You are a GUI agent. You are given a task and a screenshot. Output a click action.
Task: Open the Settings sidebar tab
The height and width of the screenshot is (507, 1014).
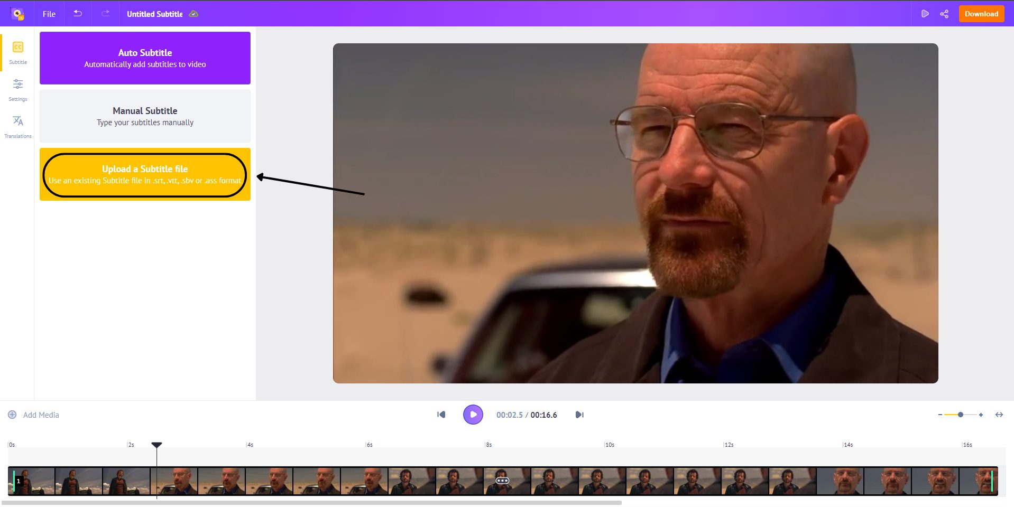click(x=17, y=90)
